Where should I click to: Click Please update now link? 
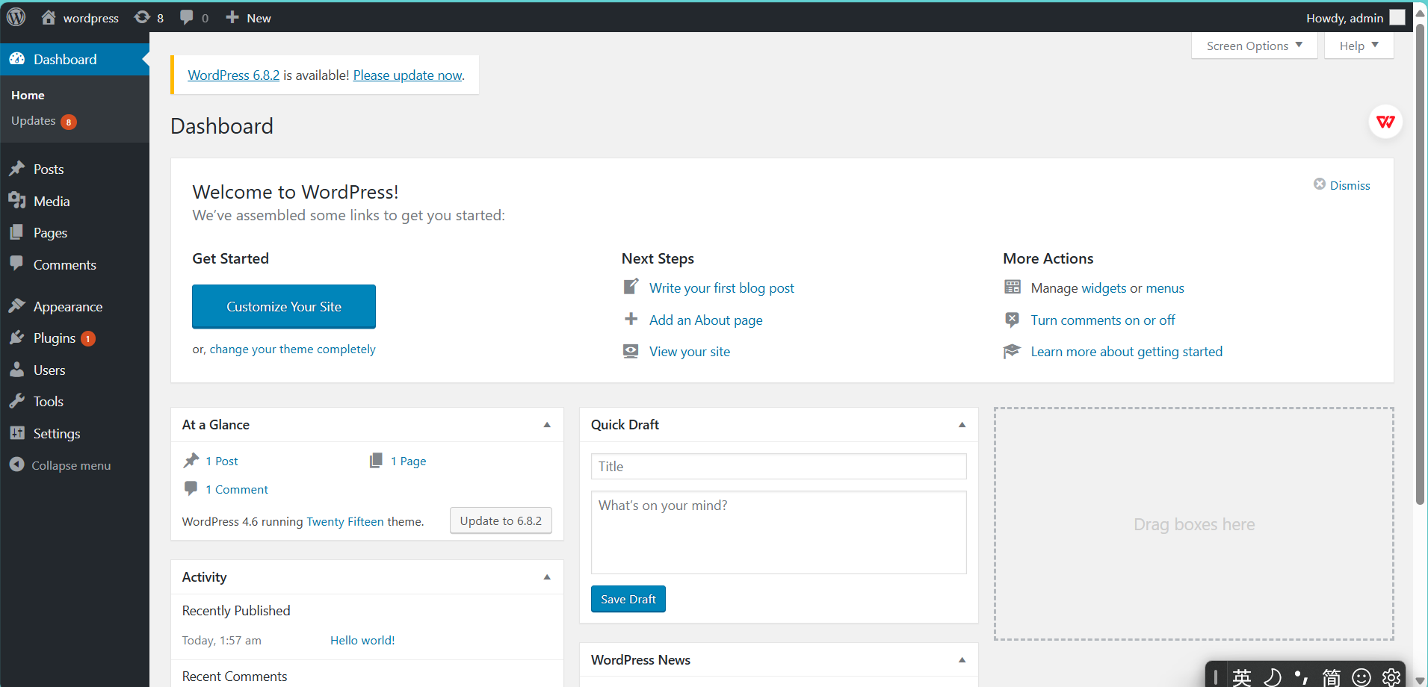pyautogui.click(x=408, y=75)
